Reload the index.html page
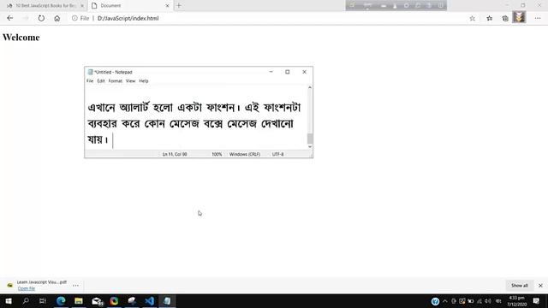This screenshot has height=308, width=548. click(41, 18)
